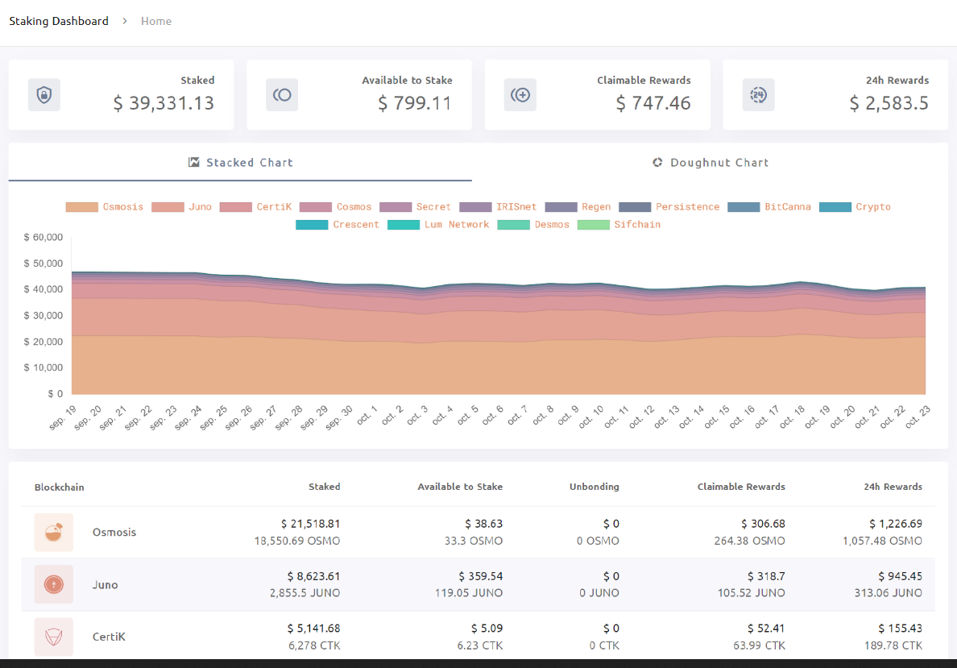Screen dimensions: 957x668
Task: Click the breadcrumb chevron separator
Action: pyautogui.click(x=125, y=21)
